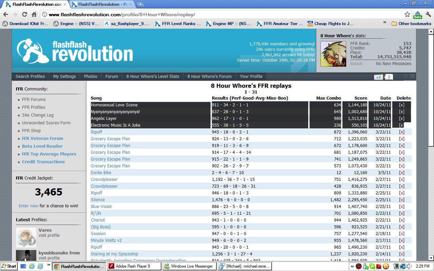Image resolution: width=434 pixels, height=271 pixels.
Task: Click the Show Desktop quick launch icon
Action: click(23, 266)
